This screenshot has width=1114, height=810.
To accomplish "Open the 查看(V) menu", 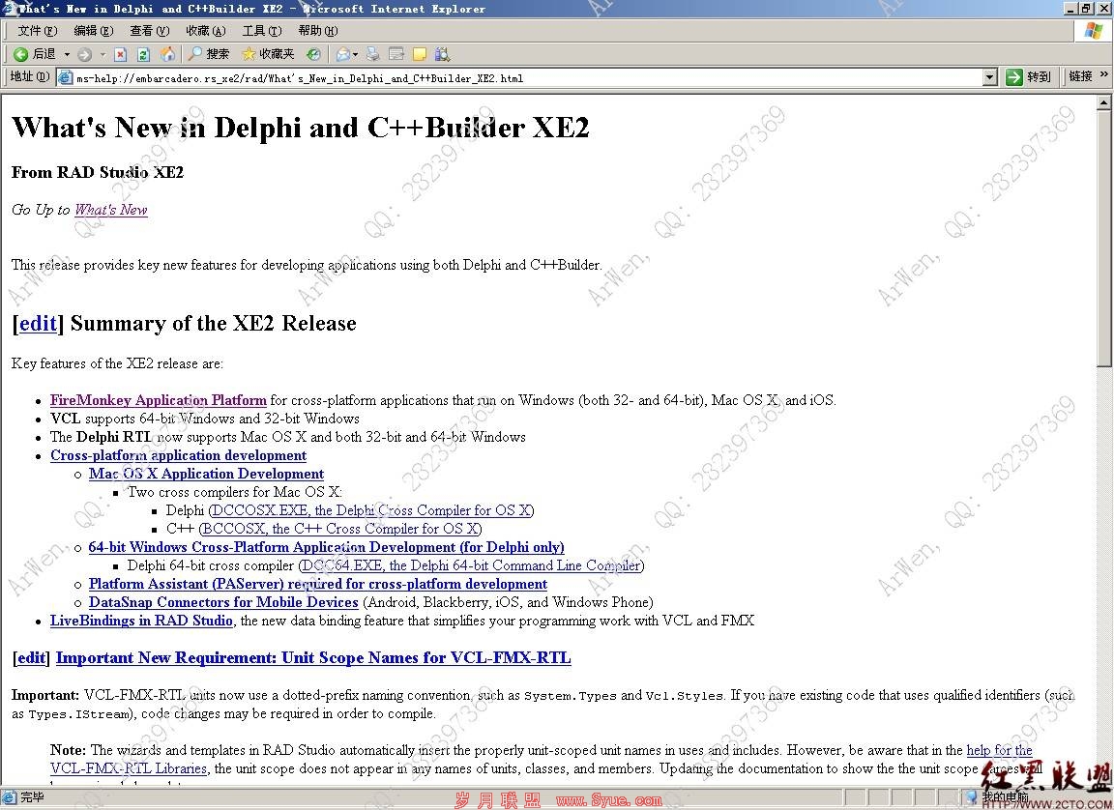I will pyautogui.click(x=149, y=31).
